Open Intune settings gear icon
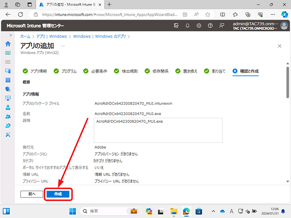Screen dimensions: 291x218 [x=199, y=26]
